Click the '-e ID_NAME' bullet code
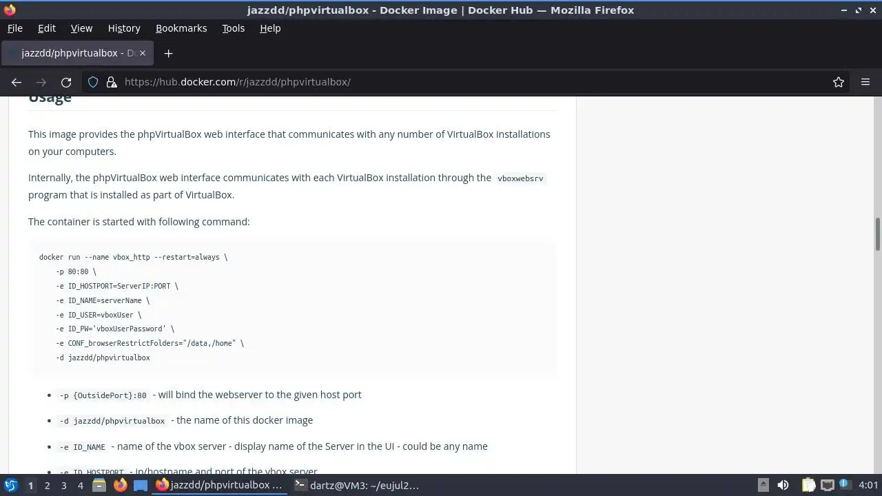The height and width of the screenshot is (496, 882). [83, 447]
